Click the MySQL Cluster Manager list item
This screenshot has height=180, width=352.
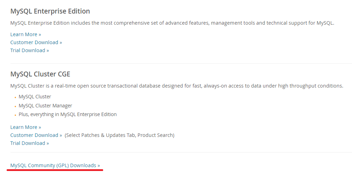[45, 106]
